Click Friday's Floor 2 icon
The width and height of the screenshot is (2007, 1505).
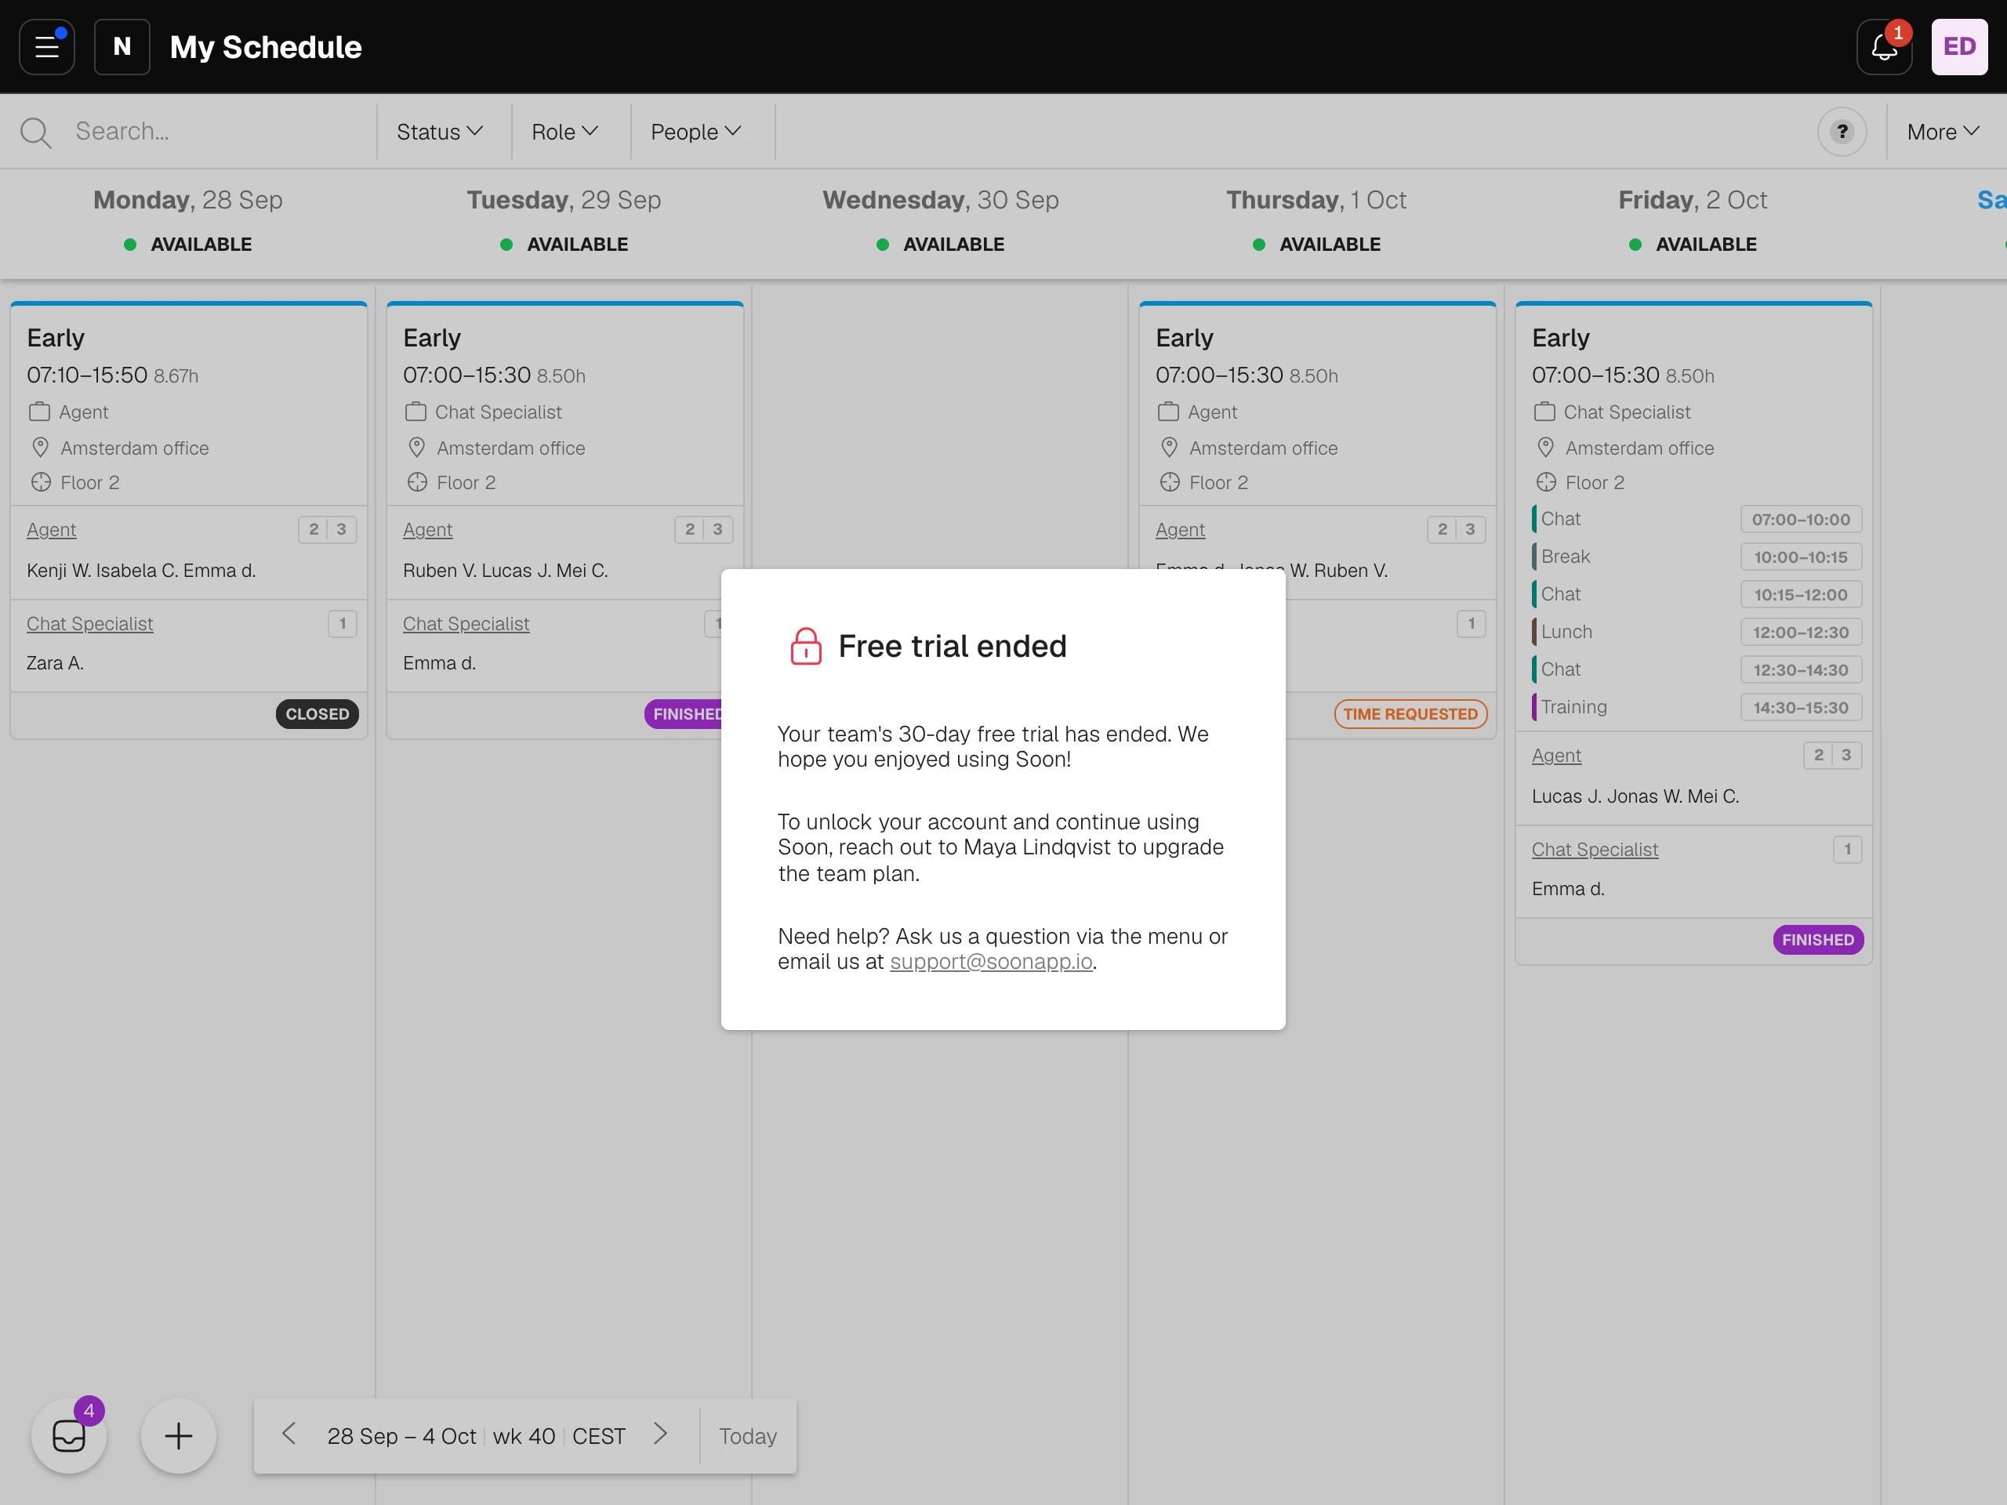[1545, 482]
